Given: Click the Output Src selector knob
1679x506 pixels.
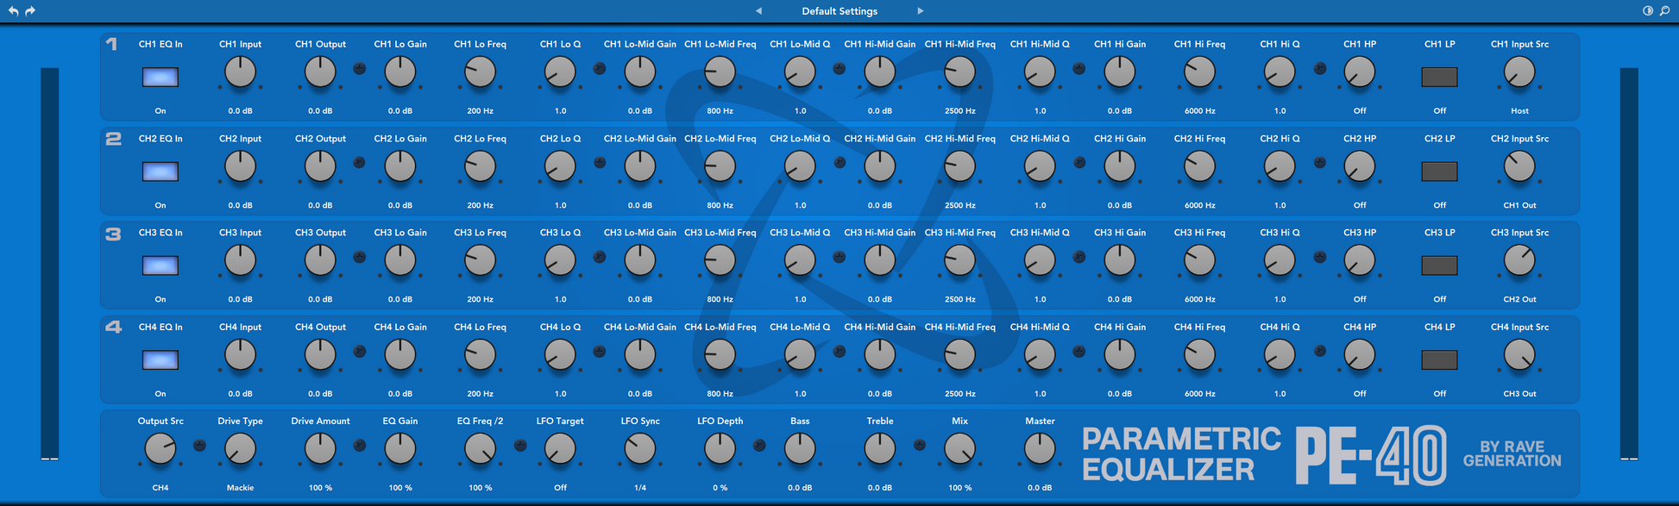Looking at the screenshot, I should point(160,449).
